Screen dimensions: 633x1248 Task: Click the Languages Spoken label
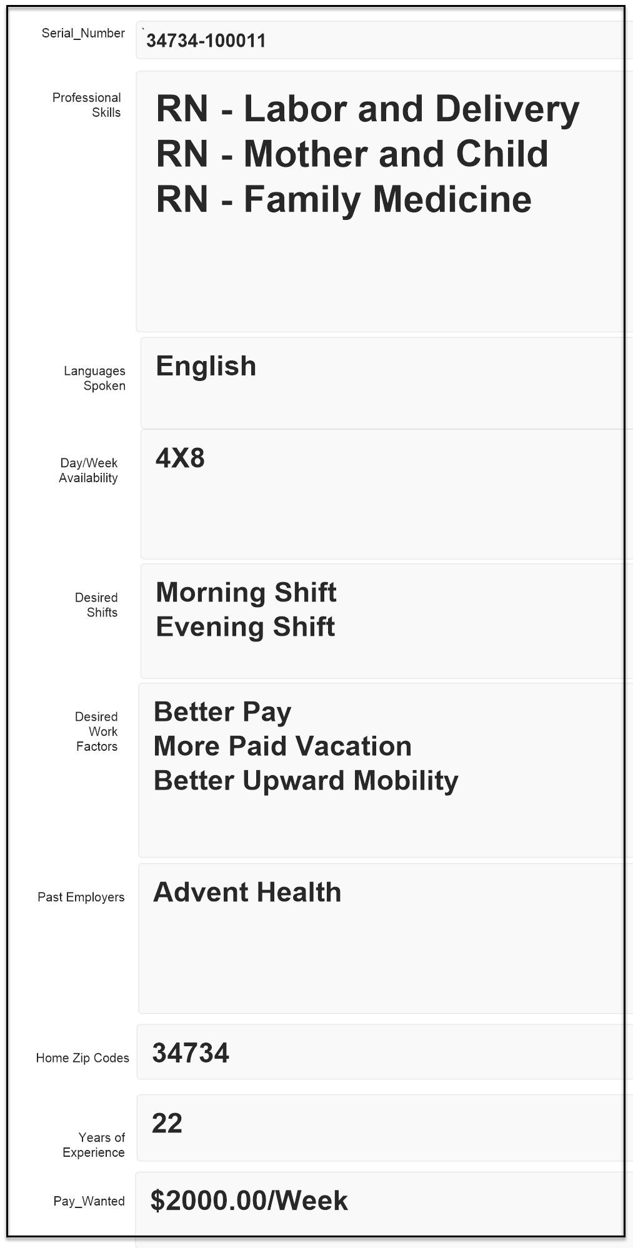click(x=94, y=379)
